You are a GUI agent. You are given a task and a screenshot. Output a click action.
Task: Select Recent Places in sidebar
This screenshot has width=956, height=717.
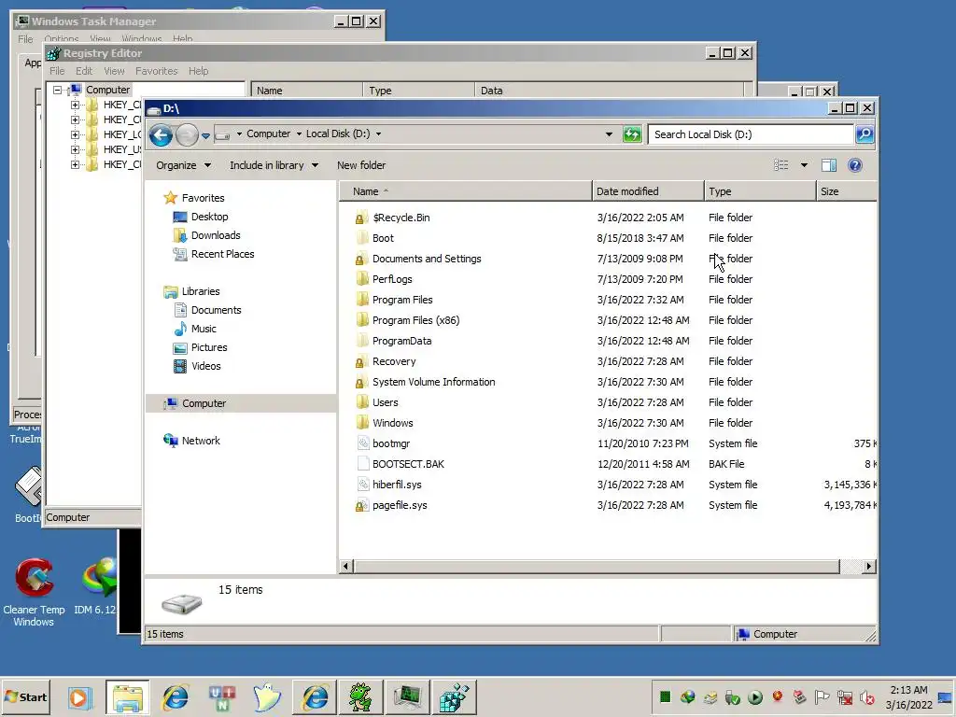(222, 254)
